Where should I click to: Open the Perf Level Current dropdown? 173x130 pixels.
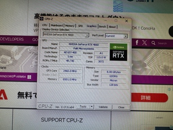click(125, 36)
